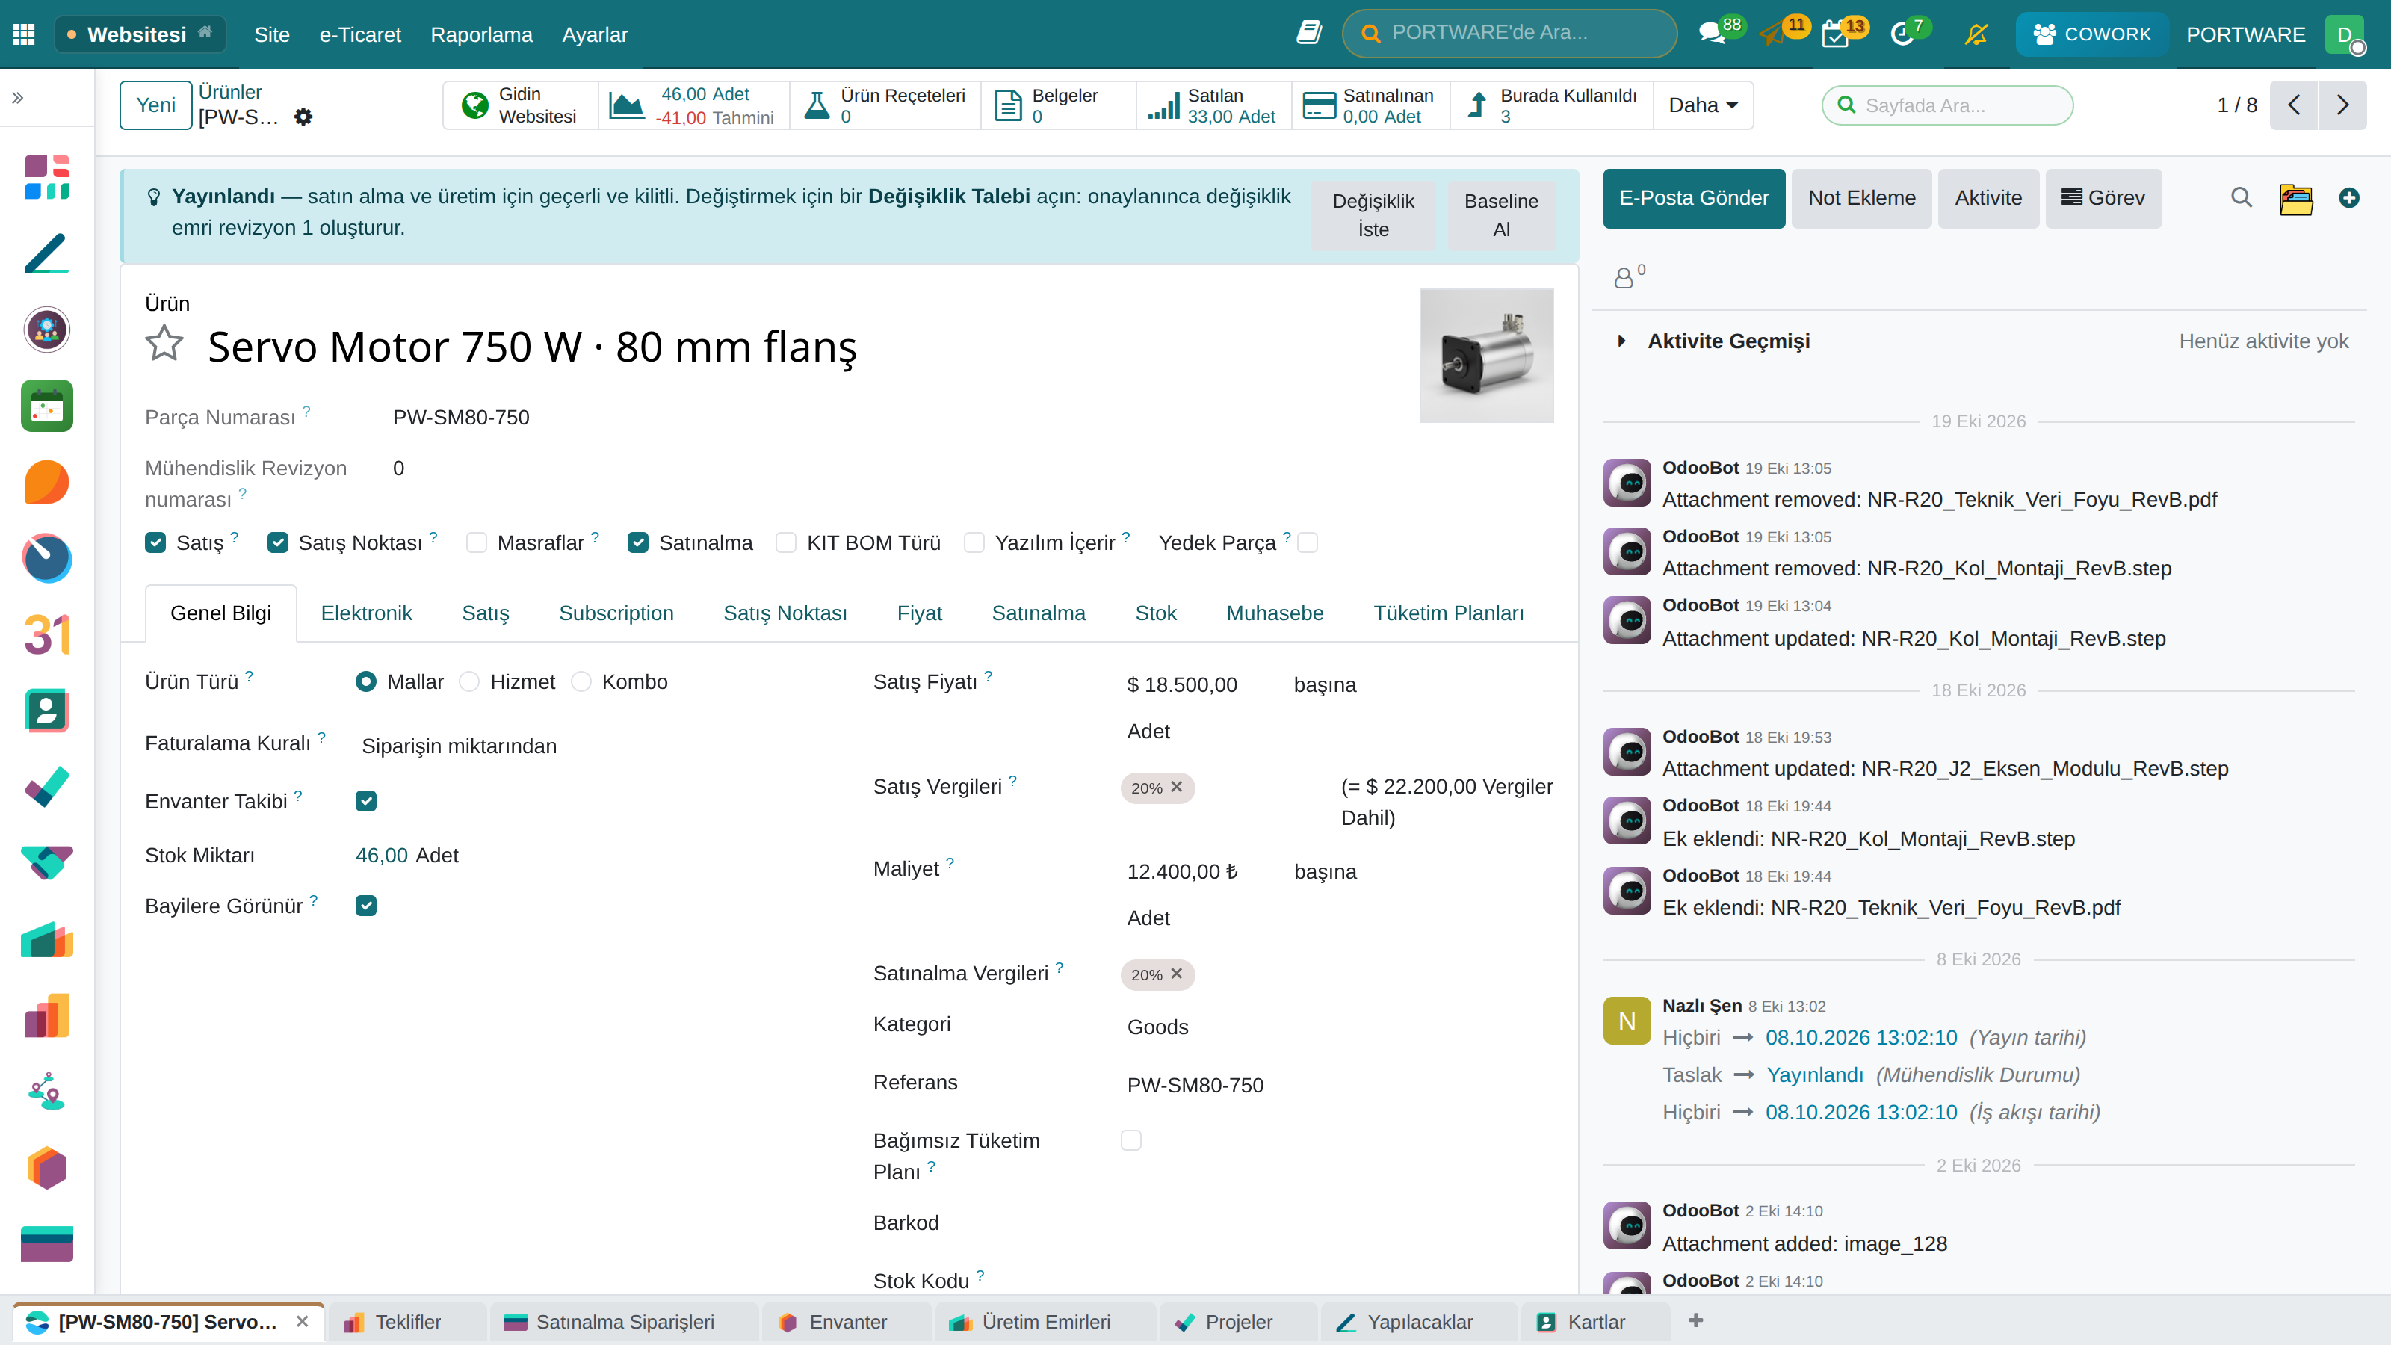The width and height of the screenshot is (2391, 1345).
Task: Toggle the Satınalma checkbox
Action: [x=637, y=543]
